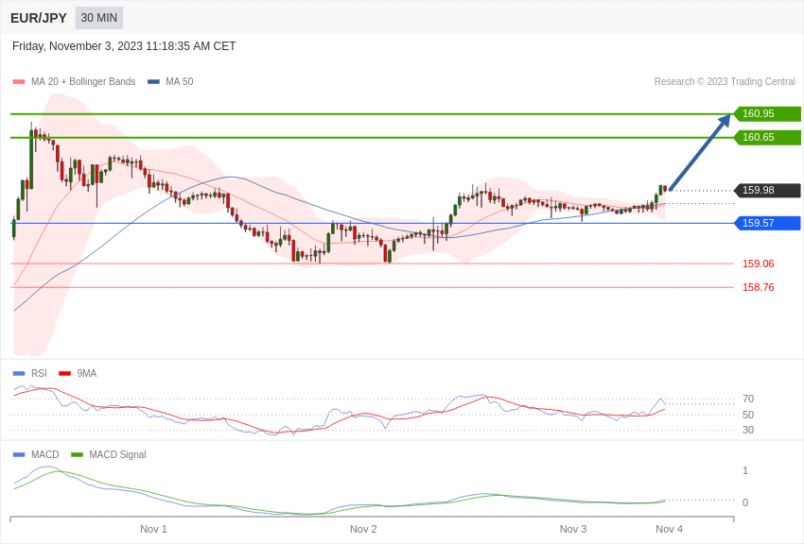The width and height of the screenshot is (804, 544).
Task: Click the 158.76 support level label
Action: (x=759, y=287)
